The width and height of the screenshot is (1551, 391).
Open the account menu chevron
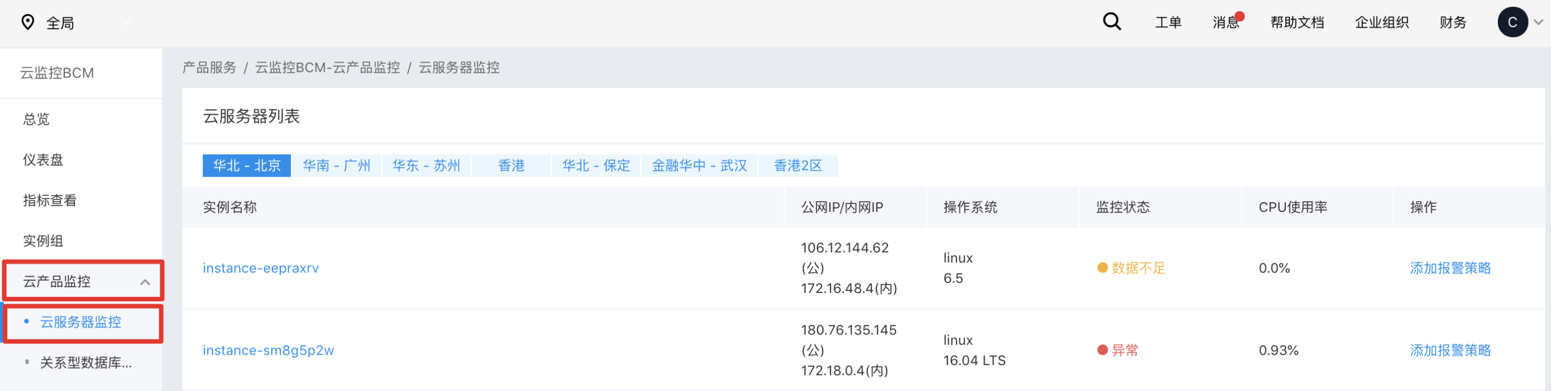1538,22
